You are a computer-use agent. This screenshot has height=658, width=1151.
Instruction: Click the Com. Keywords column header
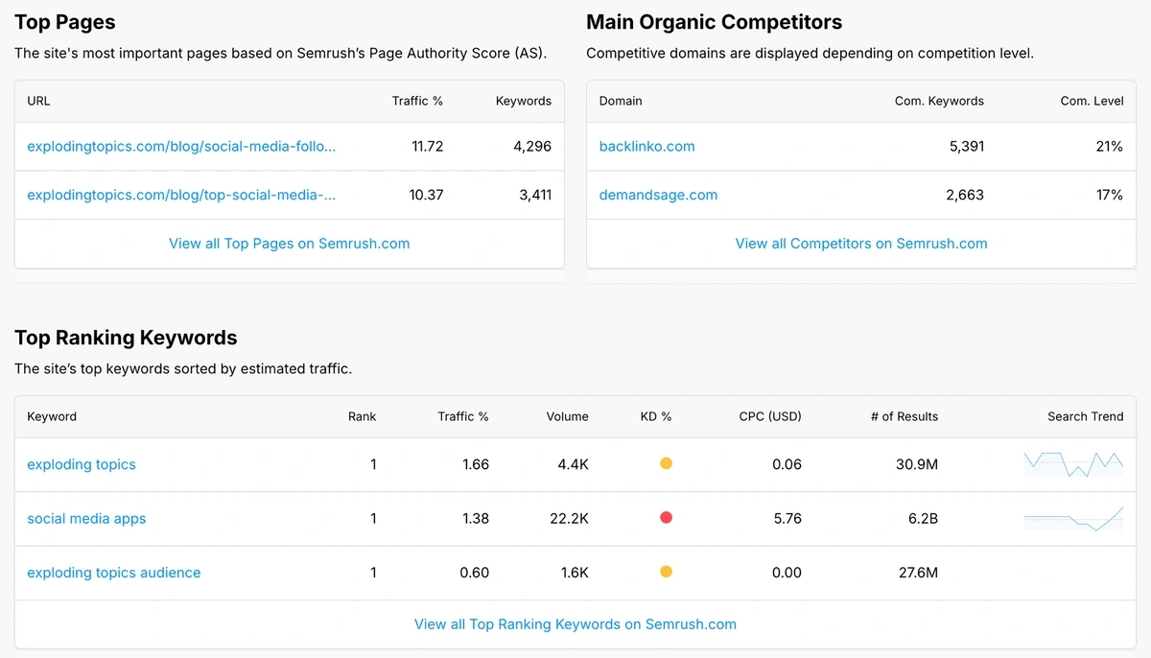click(939, 101)
